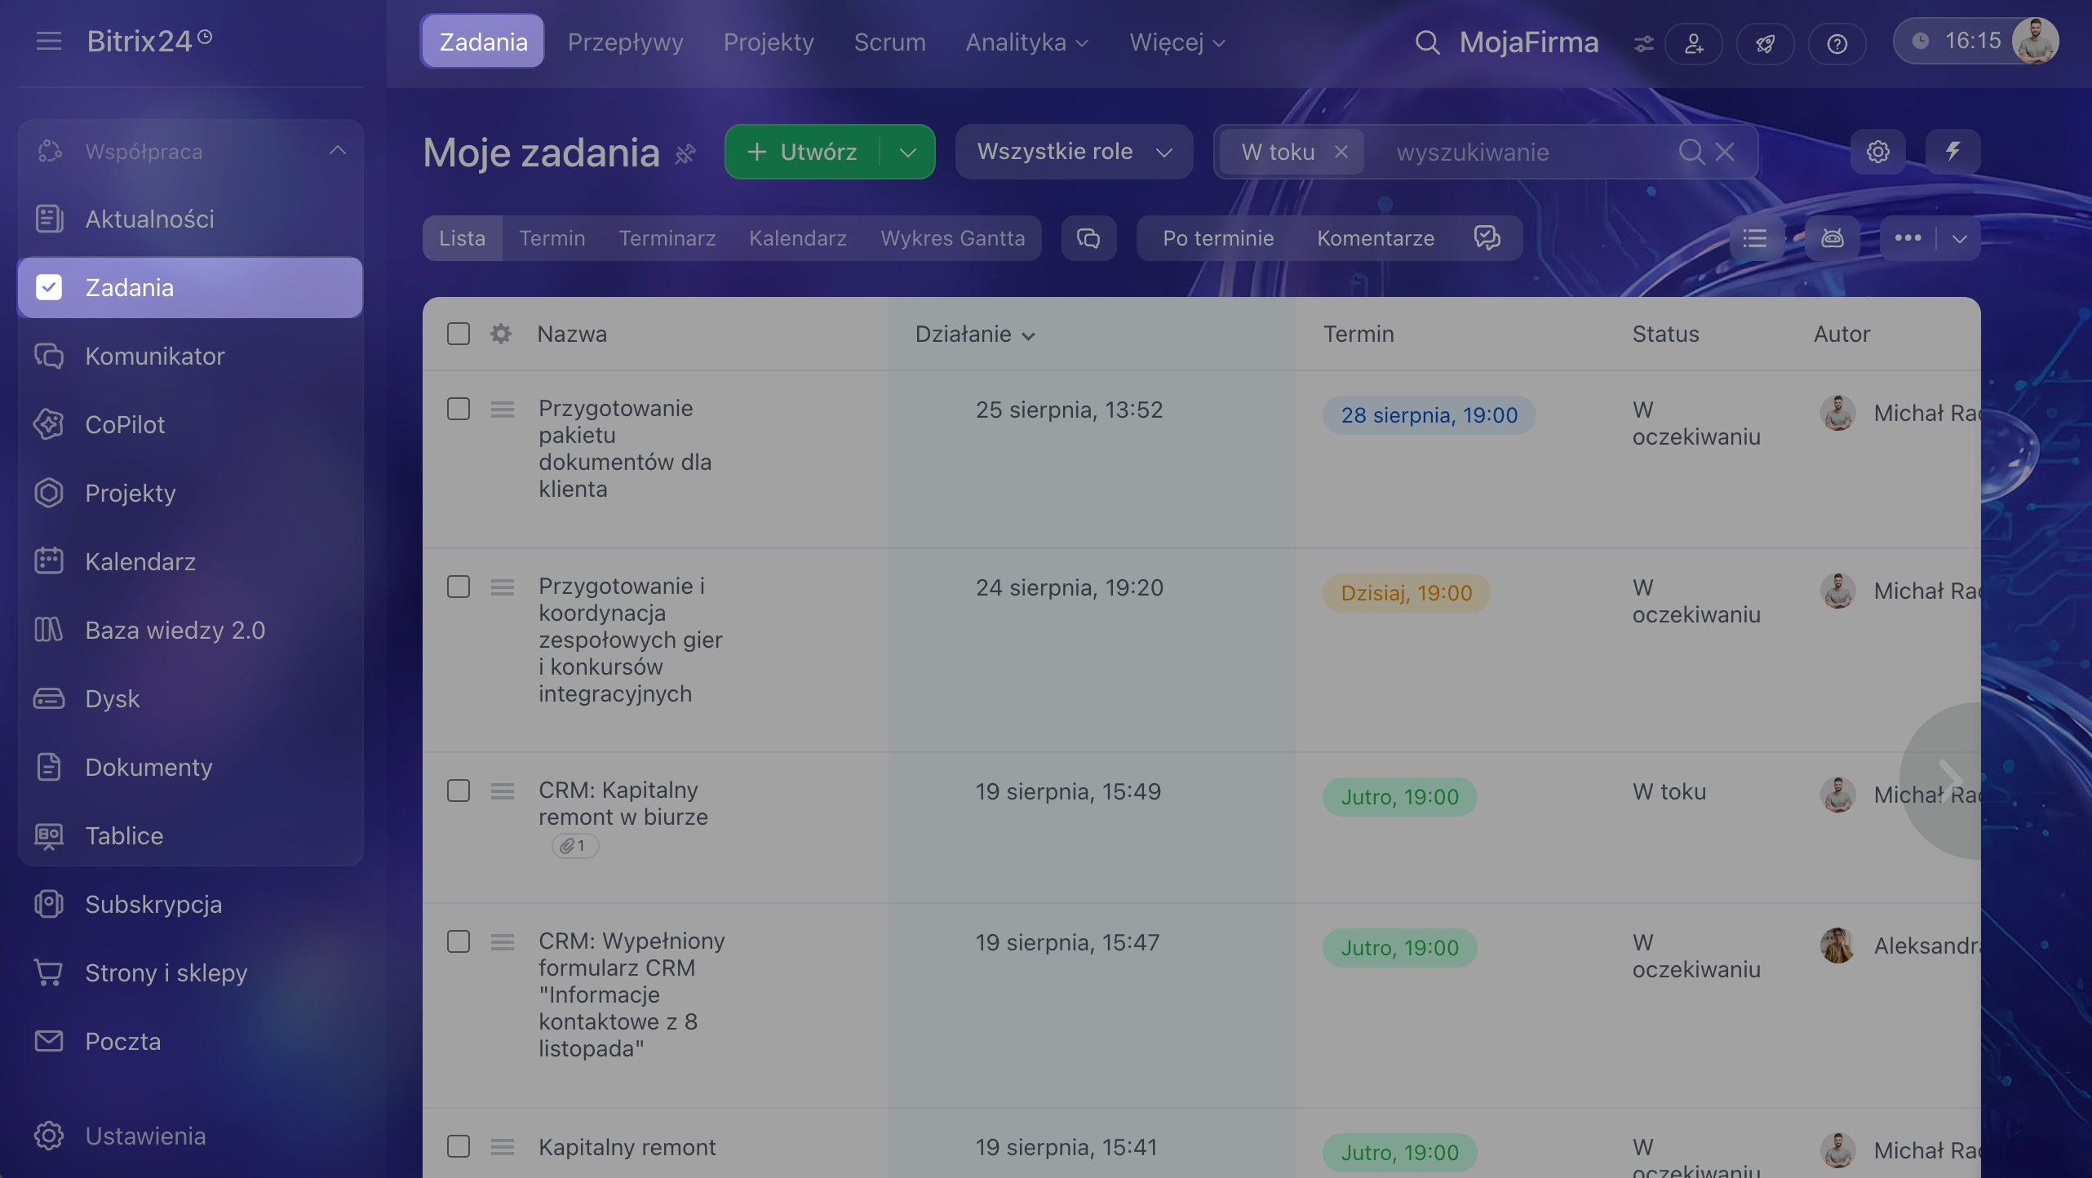Click the lightning bolt automation icon
Screen dimensions: 2092x1178
point(1952,152)
